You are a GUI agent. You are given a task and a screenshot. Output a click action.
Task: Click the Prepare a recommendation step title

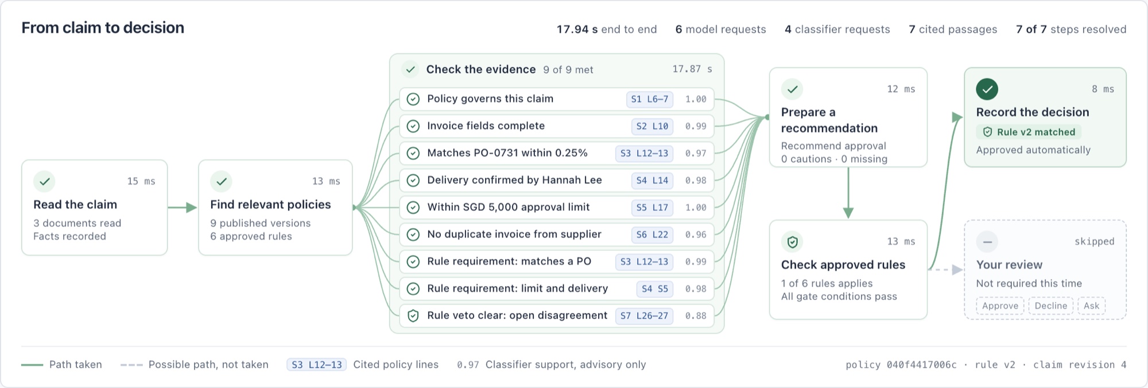click(x=829, y=120)
